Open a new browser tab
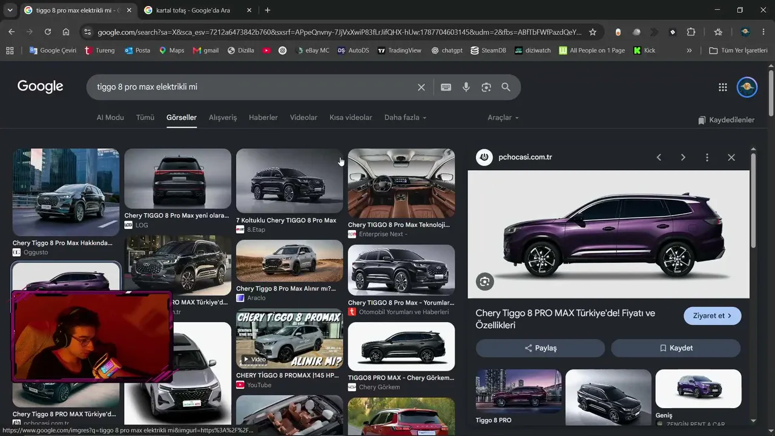Viewport: 775px width, 436px height. click(268, 10)
